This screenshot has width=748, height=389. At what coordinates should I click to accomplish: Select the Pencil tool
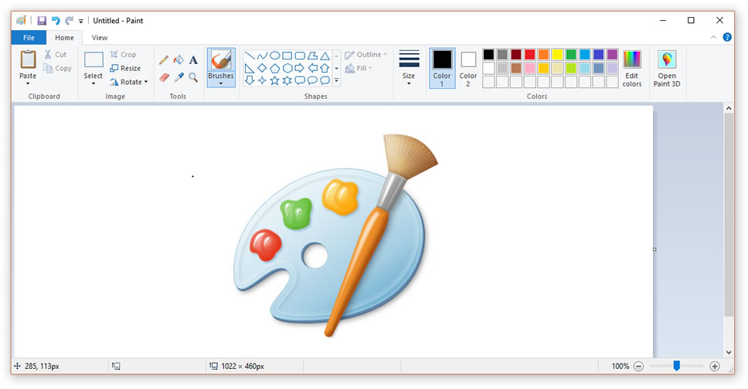tap(164, 60)
